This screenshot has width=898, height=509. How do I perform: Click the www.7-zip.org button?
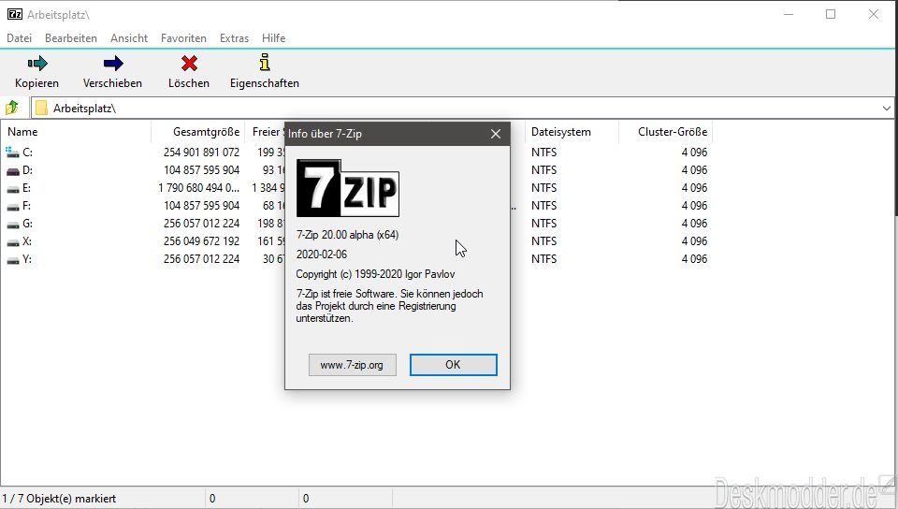click(353, 365)
